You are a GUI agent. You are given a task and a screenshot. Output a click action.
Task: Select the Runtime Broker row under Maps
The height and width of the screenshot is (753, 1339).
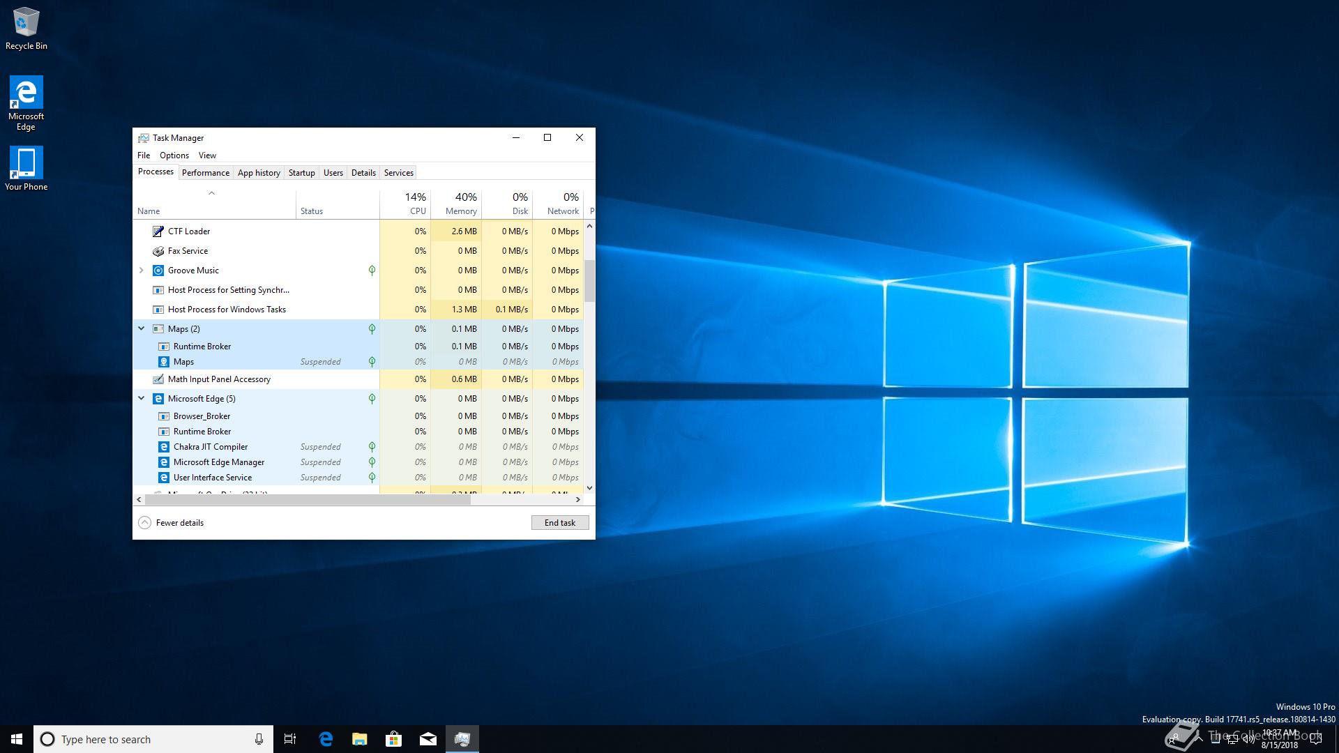pyautogui.click(x=358, y=347)
